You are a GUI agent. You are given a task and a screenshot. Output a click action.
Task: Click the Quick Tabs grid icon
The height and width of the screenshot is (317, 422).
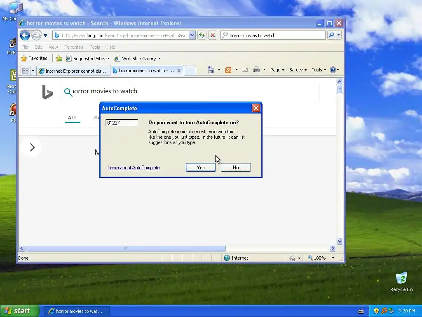pyautogui.click(x=25, y=71)
